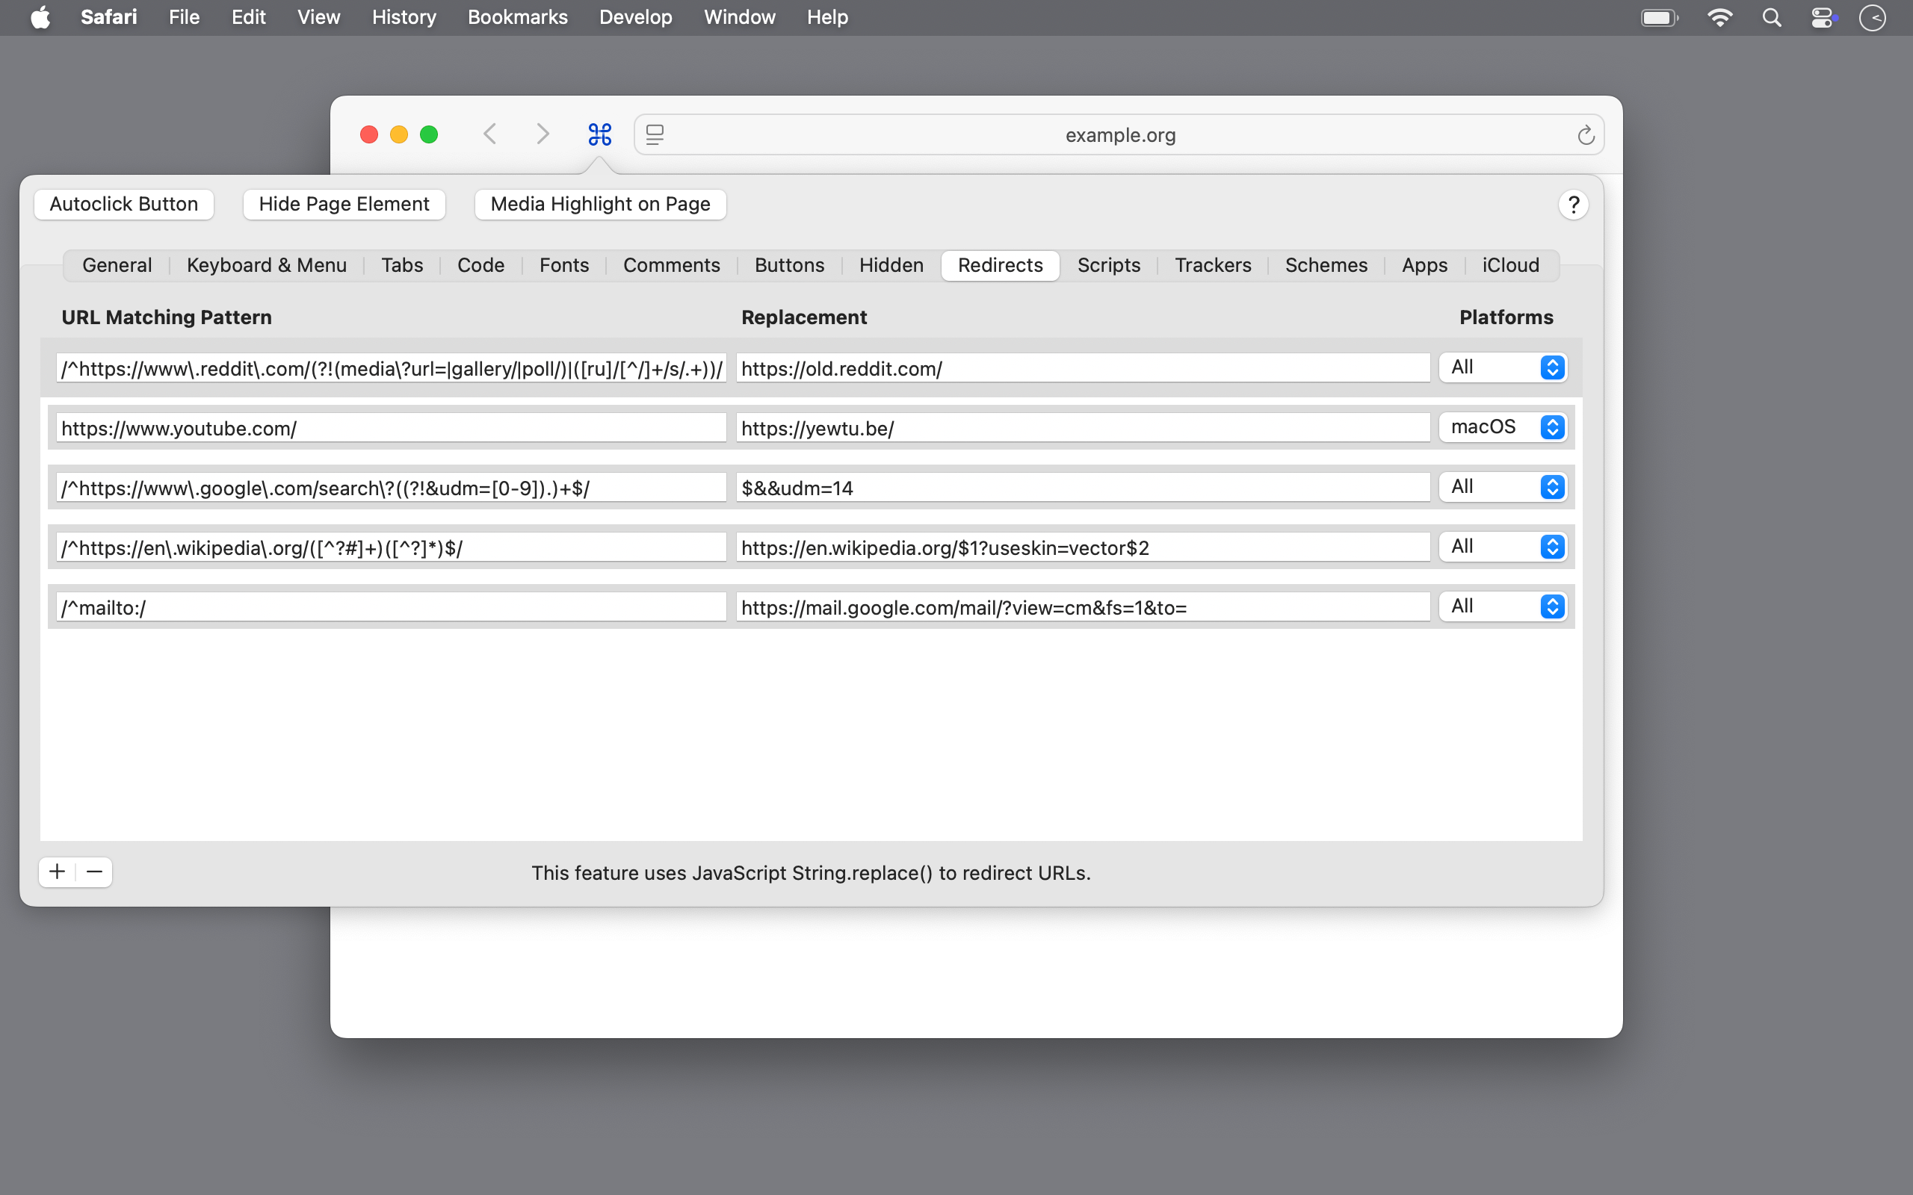Screen dimensions: 1913x1195
Task: Select the Redirects tab
Action: click(x=1000, y=266)
